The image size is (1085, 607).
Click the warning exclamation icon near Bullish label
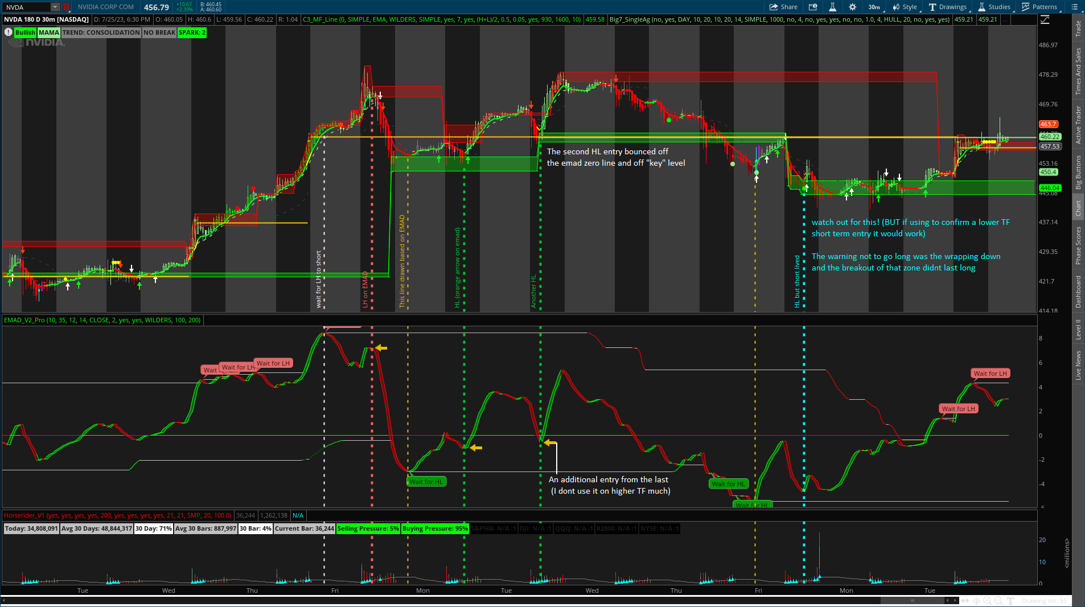coord(8,32)
